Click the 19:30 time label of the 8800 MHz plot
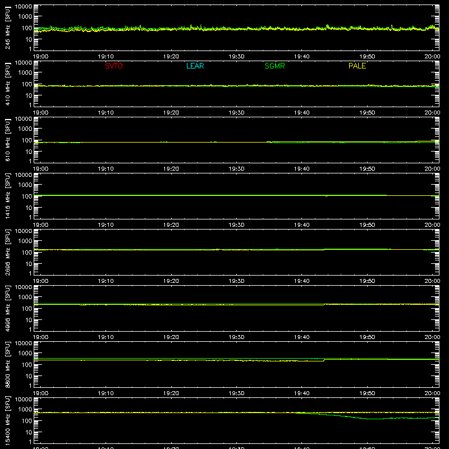The height and width of the screenshot is (449, 449). [x=236, y=393]
